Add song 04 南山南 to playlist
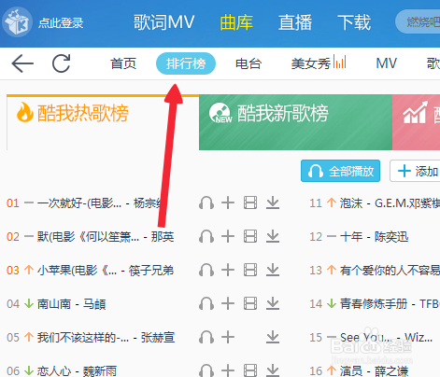 coord(228,303)
